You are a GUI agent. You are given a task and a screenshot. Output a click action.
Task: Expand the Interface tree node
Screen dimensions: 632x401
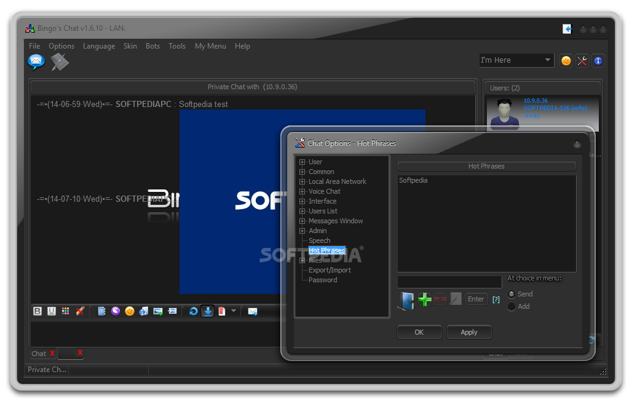click(302, 201)
